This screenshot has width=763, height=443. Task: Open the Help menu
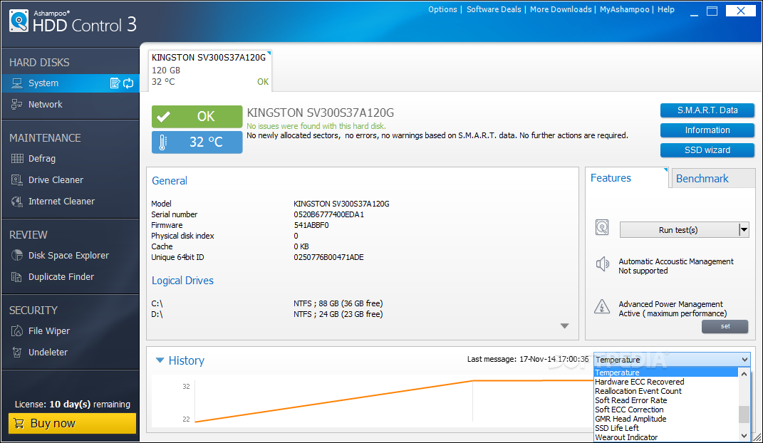[665, 9]
